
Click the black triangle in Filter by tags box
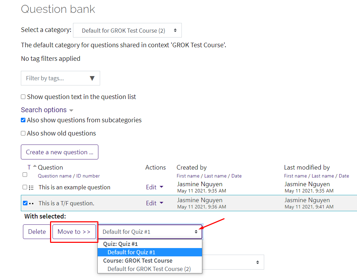click(x=92, y=78)
